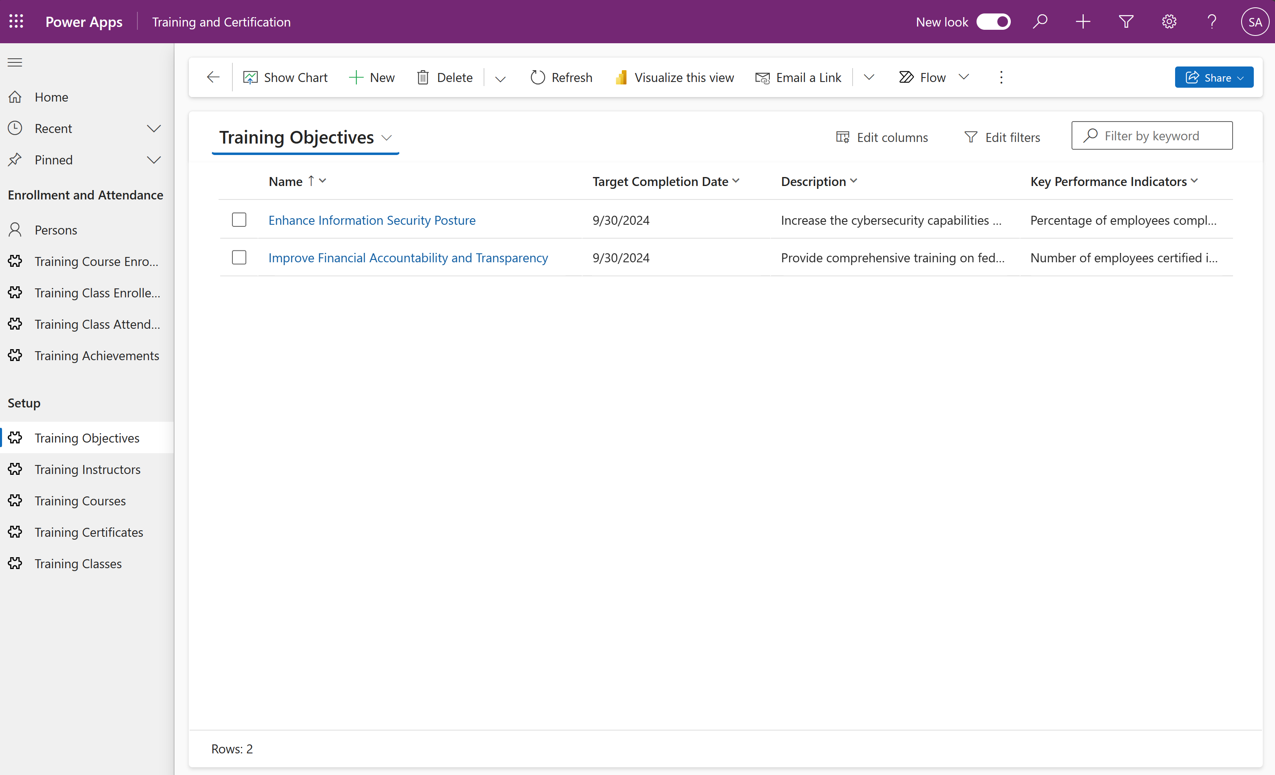
Task: Select 'Increase the cybersecurity capabilities' description cell
Action: click(x=891, y=220)
